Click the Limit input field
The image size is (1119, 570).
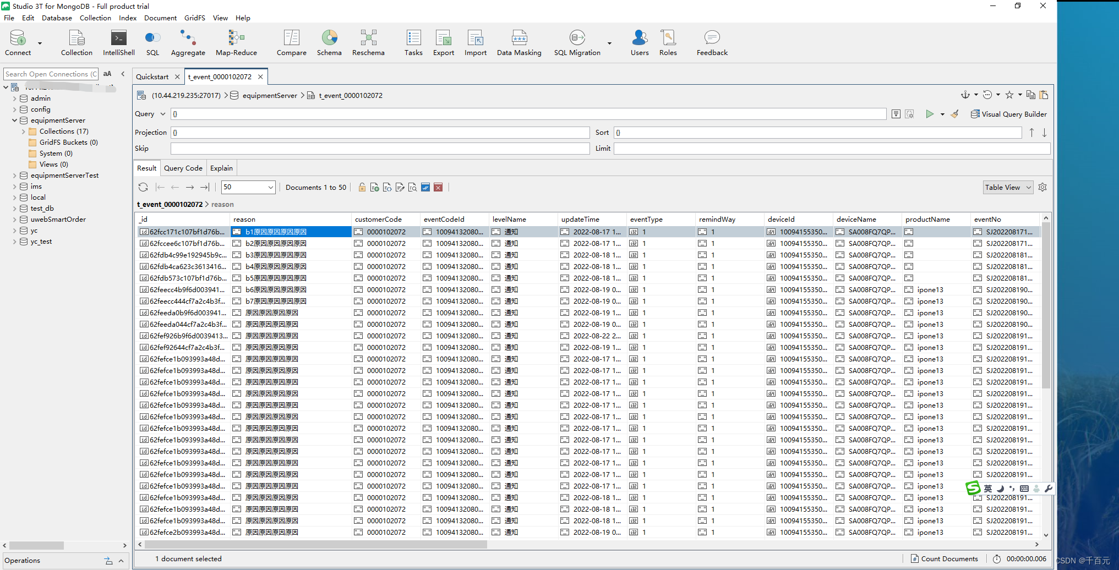tap(832, 149)
